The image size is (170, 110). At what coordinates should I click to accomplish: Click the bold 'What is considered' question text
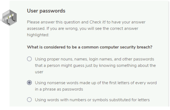pyautogui.click(x=90, y=47)
